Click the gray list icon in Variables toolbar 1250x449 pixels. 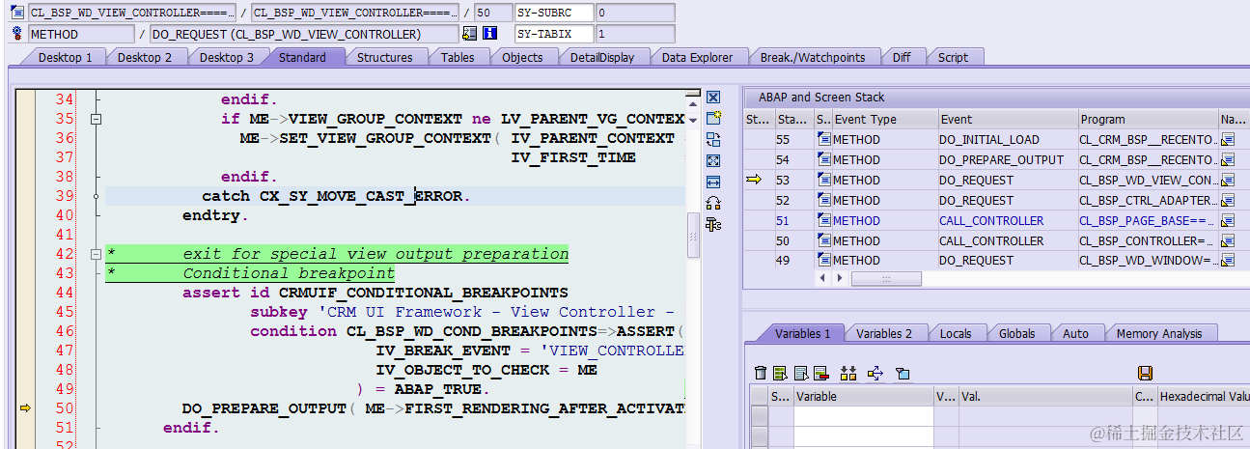(x=801, y=373)
